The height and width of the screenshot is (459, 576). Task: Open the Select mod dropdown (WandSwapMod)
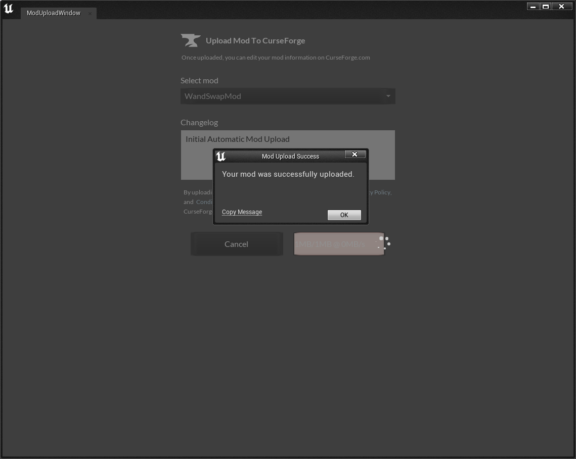[x=288, y=96]
